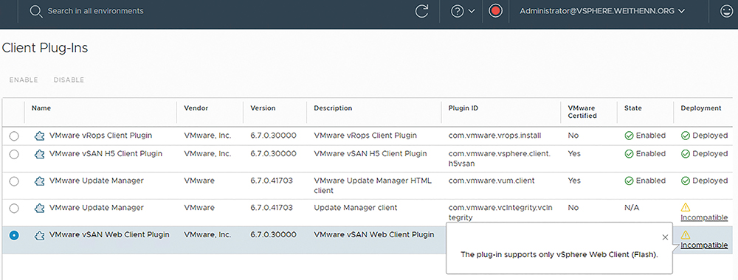Click the vRops Client Plugin puzzle icon
The image size is (738, 280).
click(x=40, y=136)
